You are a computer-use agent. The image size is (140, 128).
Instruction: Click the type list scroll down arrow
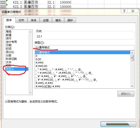tap(132, 86)
